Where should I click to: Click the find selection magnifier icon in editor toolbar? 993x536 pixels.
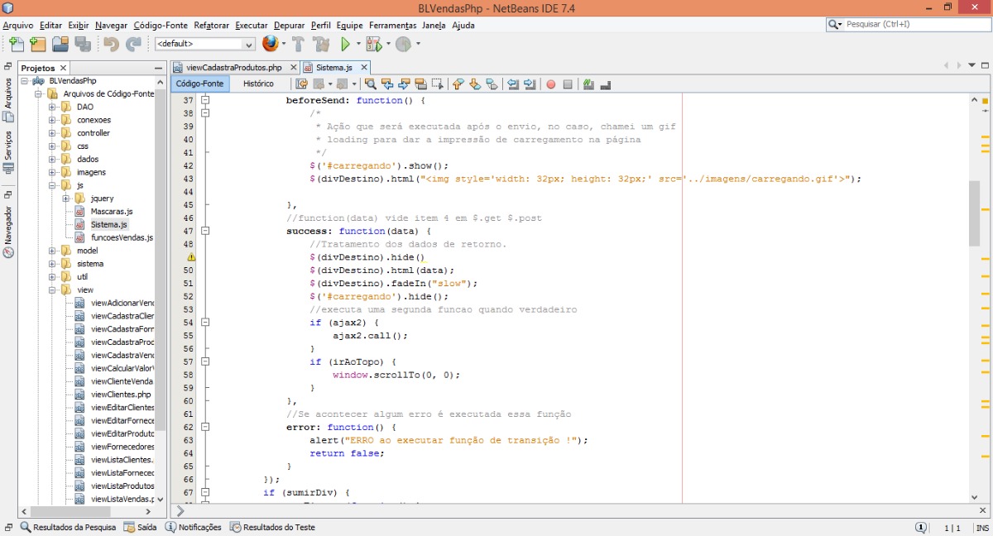[371, 84]
